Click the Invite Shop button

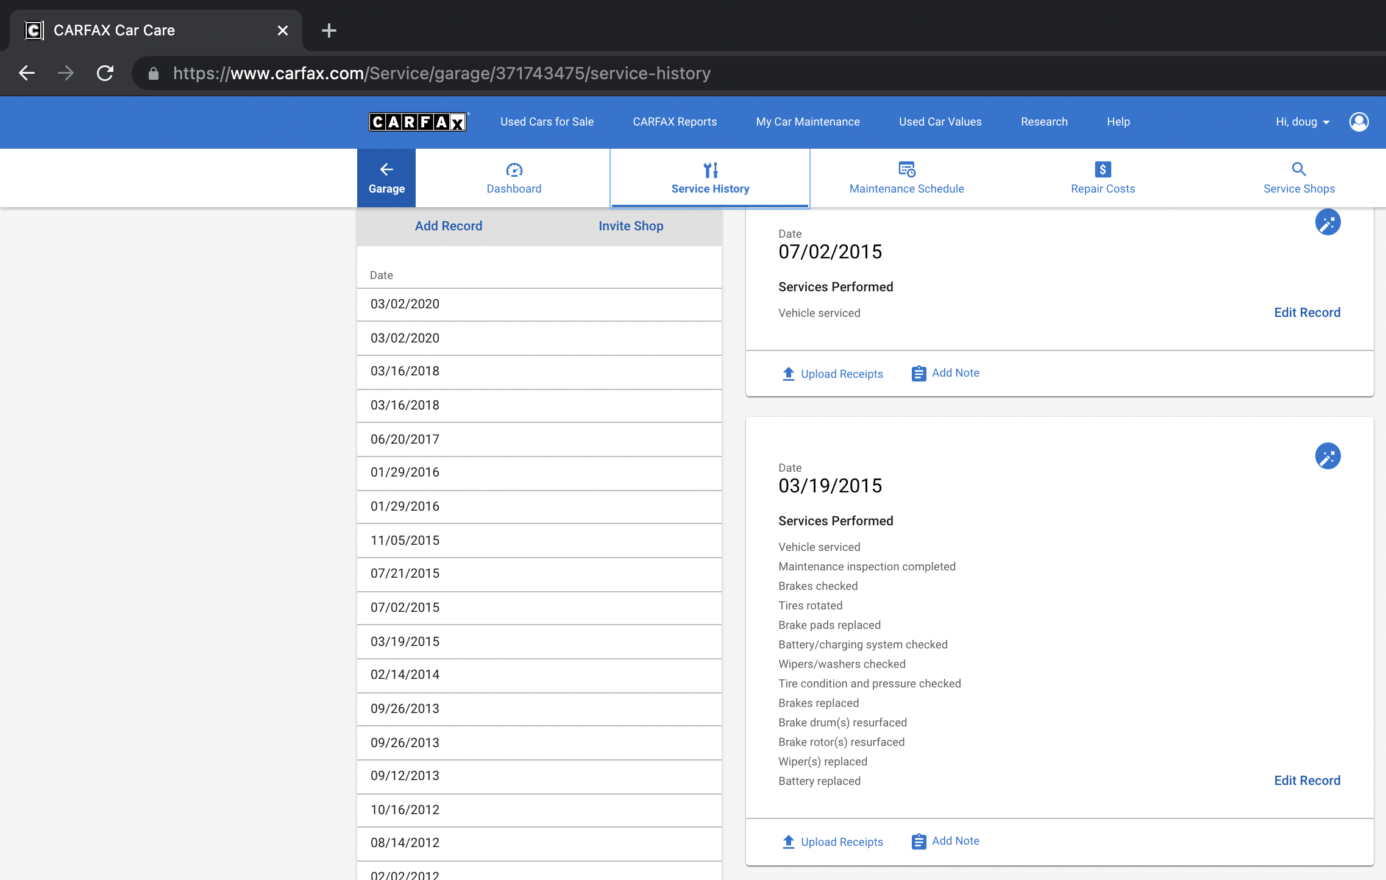point(631,226)
